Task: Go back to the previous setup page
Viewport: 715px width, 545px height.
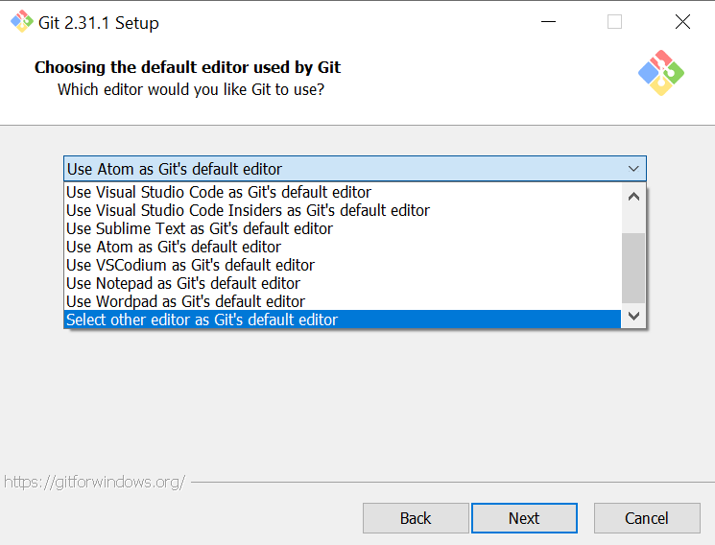Action: [x=416, y=518]
